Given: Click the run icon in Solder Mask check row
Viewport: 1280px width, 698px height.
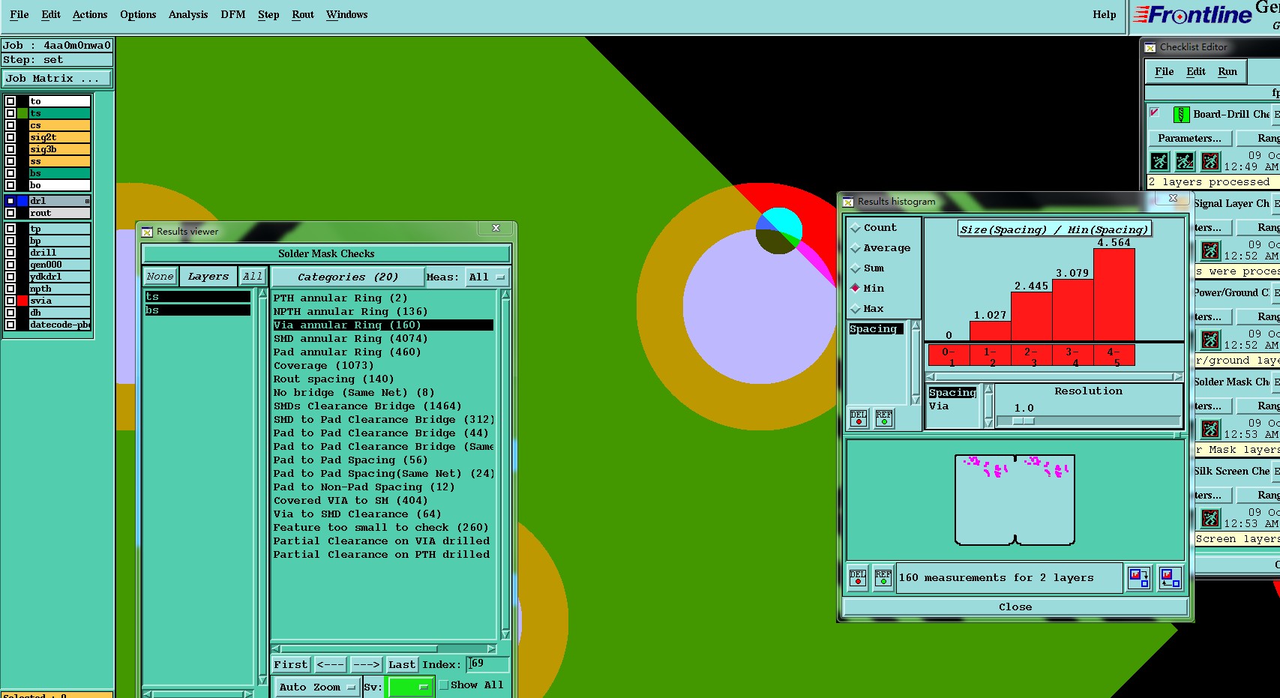Looking at the screenshot, I should tap(1210, 429).
